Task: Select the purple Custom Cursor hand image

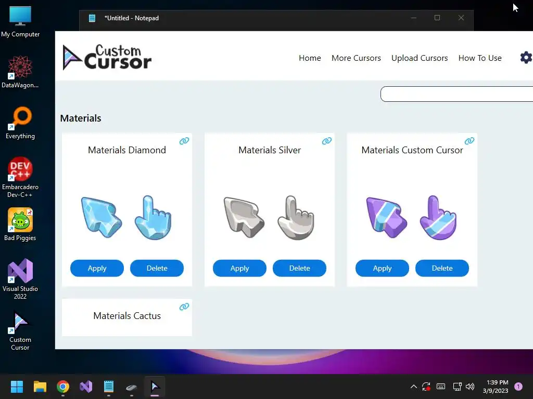Action: 438,218
